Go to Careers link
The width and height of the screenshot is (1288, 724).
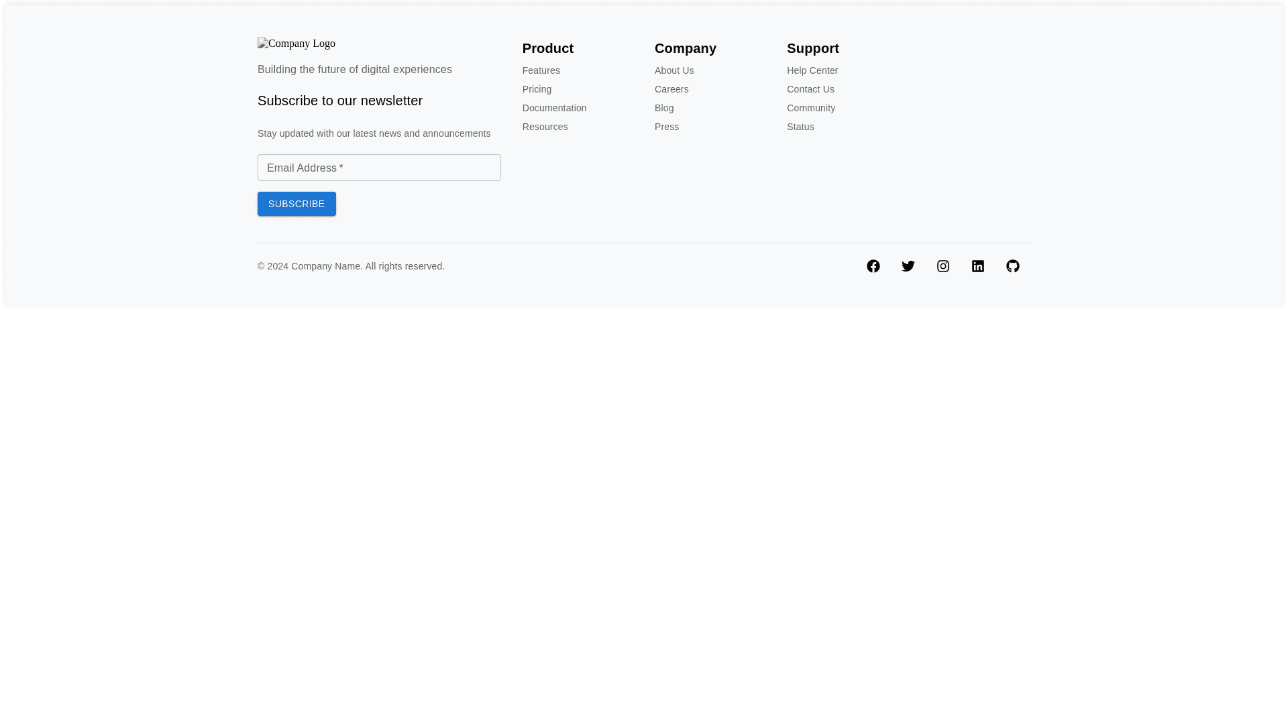(x=671, y=89)
